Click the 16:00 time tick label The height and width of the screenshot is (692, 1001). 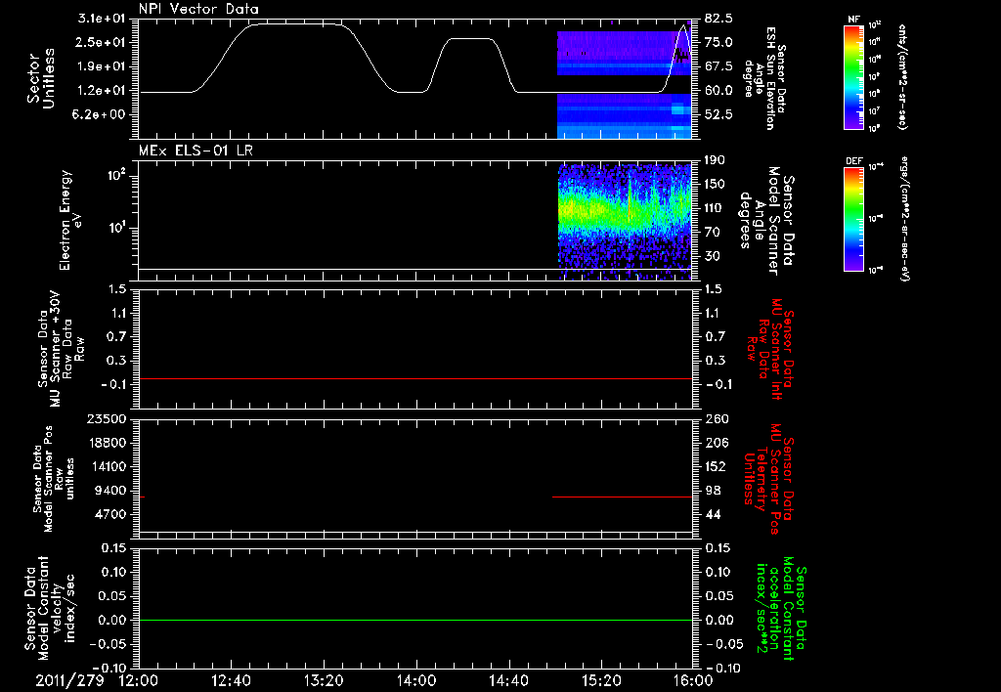pos(693,680)
